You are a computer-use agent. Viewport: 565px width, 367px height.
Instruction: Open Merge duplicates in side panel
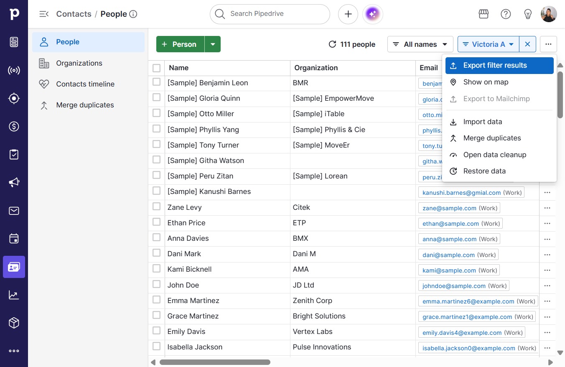click(88, 105)
